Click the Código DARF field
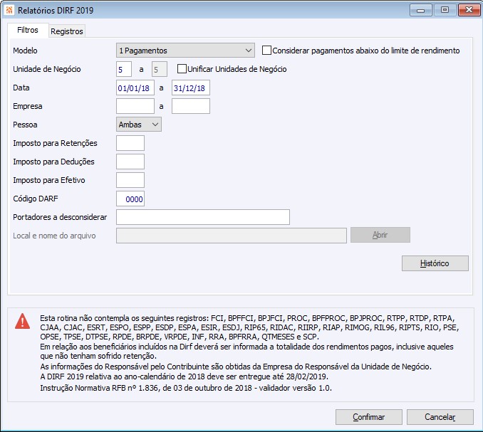Viewport: 483px width, 432px height. click(130, 199)
